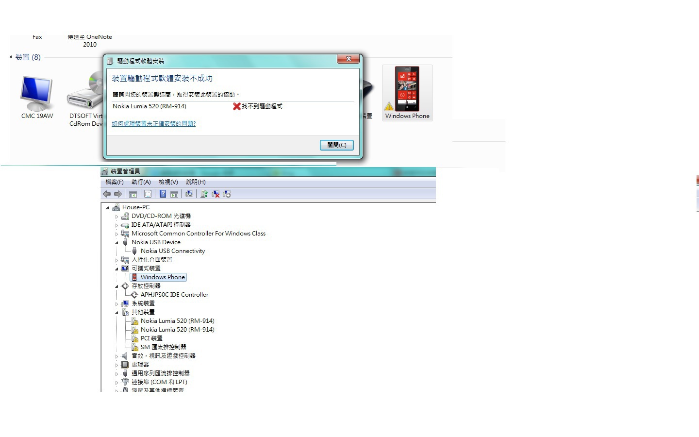
Task: Expand the 音效，視訊及遊戲控制器 node
Action: click(116, 356)
